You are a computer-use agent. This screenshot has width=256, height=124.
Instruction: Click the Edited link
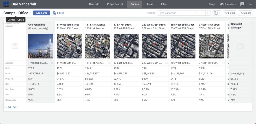pos(61,13)
